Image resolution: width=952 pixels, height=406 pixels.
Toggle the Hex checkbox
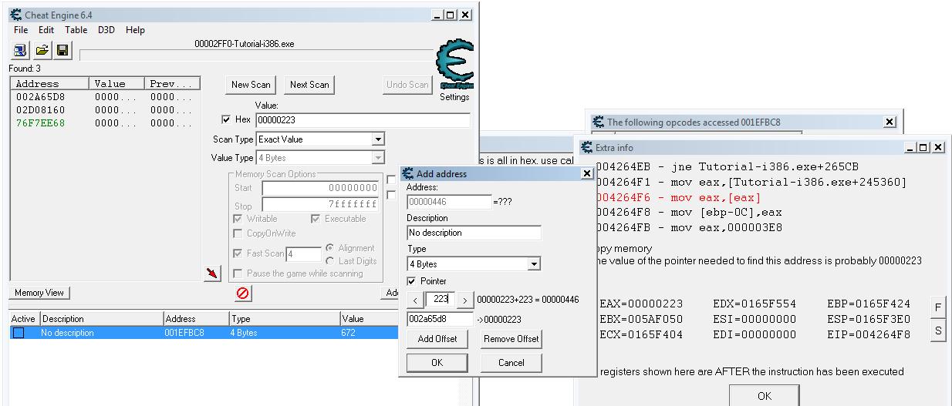click(226, 120)
